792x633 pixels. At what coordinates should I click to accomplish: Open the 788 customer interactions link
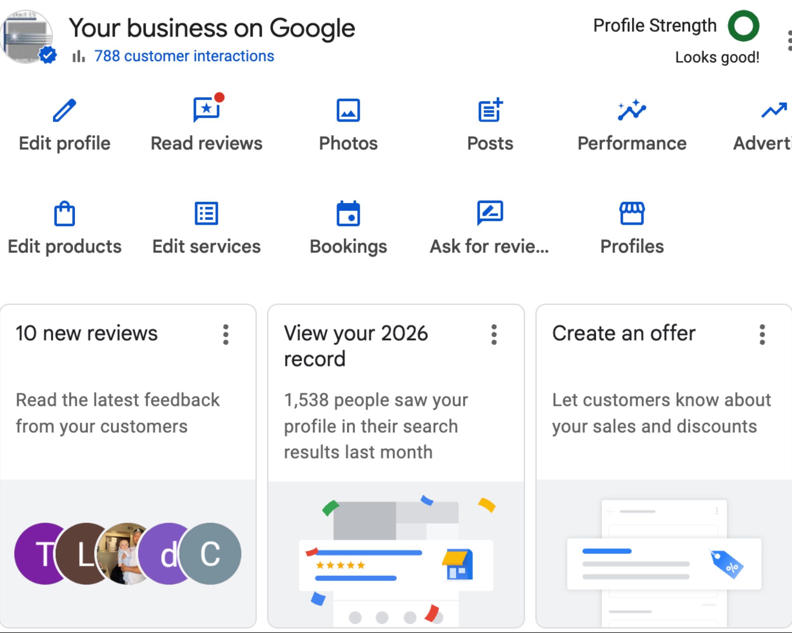184,56
